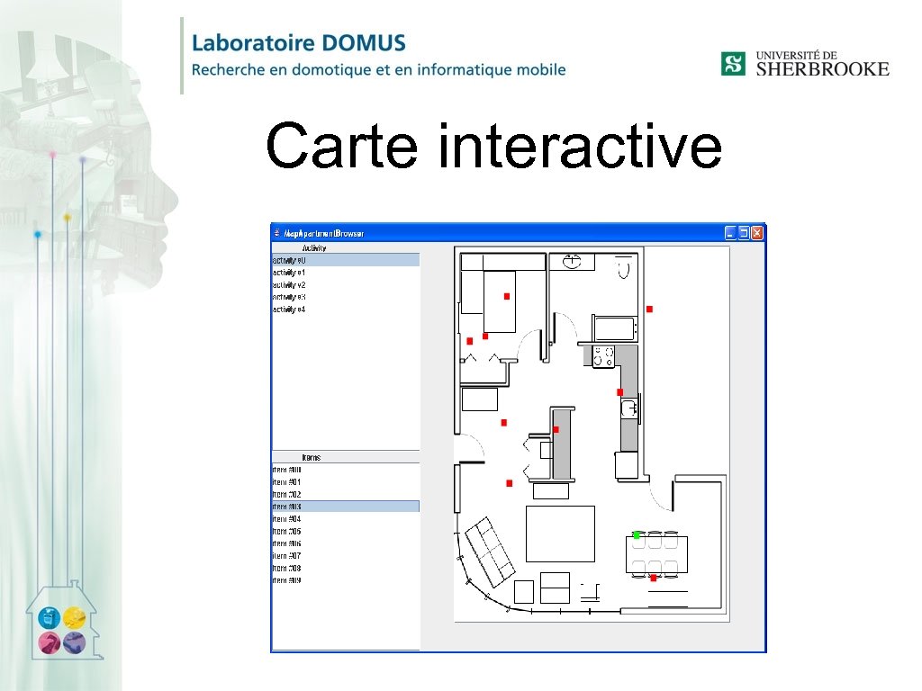Viewport: 922px width, 691px height.
Task: Click the blue circle on the house logo
Action: [x=50, y=618]
